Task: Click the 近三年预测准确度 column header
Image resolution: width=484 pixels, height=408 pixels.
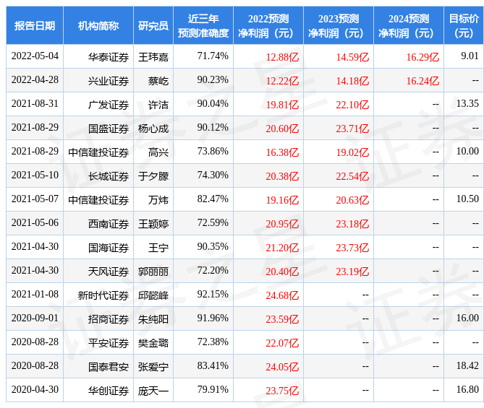Action: [x=203, y=25]
